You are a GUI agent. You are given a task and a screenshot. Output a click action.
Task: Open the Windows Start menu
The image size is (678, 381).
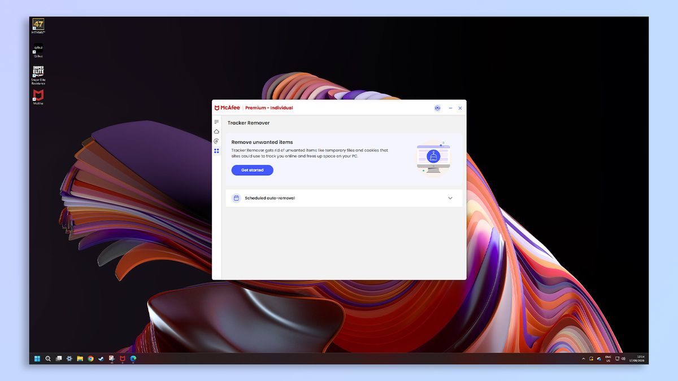click(x=37, y=358)
